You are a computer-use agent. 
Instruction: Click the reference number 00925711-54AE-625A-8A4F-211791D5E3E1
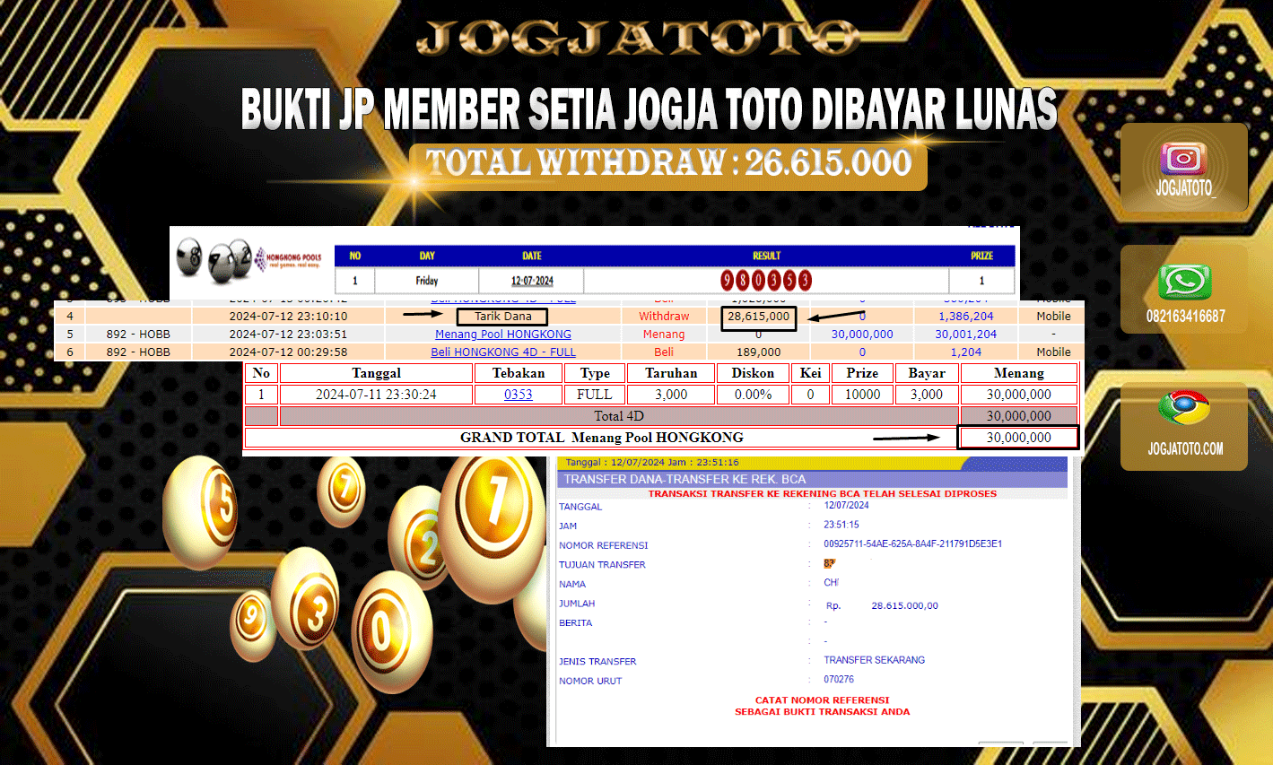click(x=913, y=543)
